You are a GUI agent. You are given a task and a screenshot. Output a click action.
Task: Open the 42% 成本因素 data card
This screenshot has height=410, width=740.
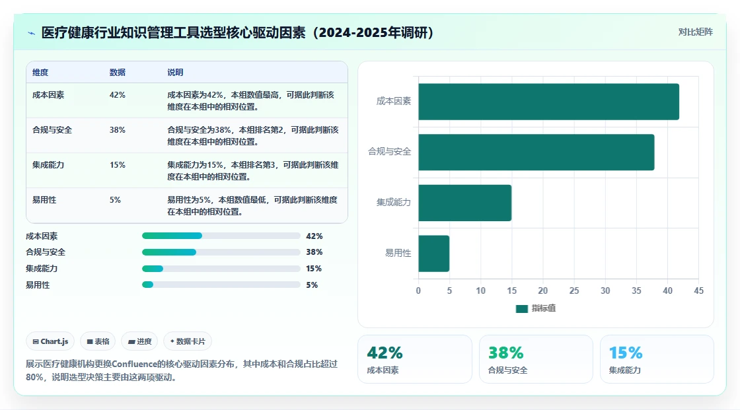[x=415, y=359]
